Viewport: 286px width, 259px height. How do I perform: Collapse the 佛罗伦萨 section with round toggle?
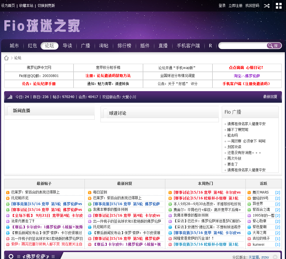[x=275, y=257]
